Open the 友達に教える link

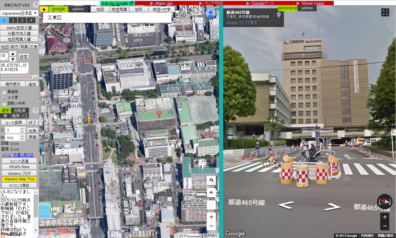pos(23,155)
